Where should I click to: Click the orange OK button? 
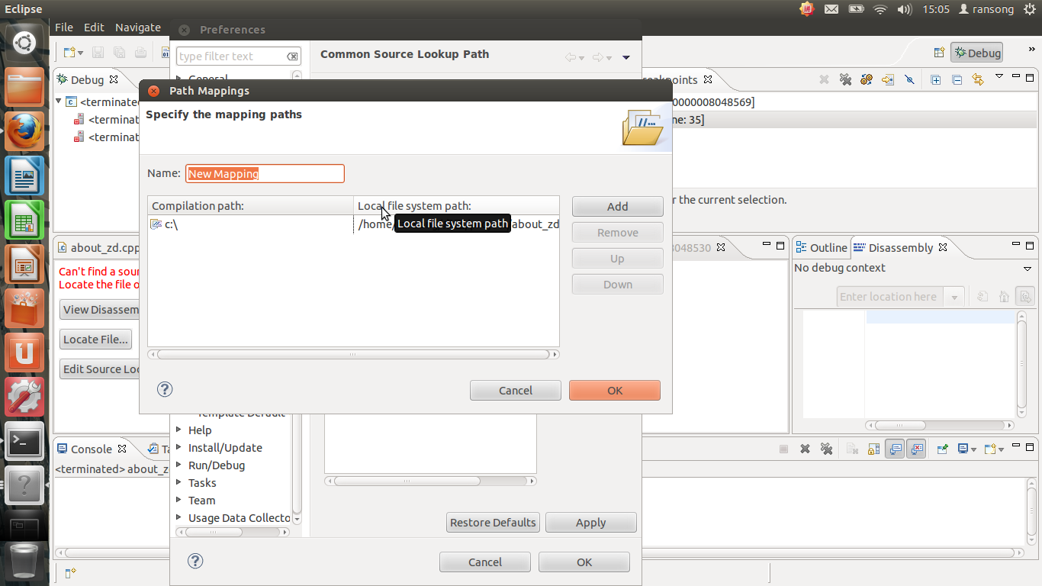[x=615, y=390]
